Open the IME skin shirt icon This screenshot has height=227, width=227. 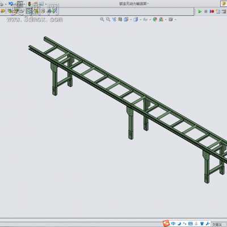(202, 224)
